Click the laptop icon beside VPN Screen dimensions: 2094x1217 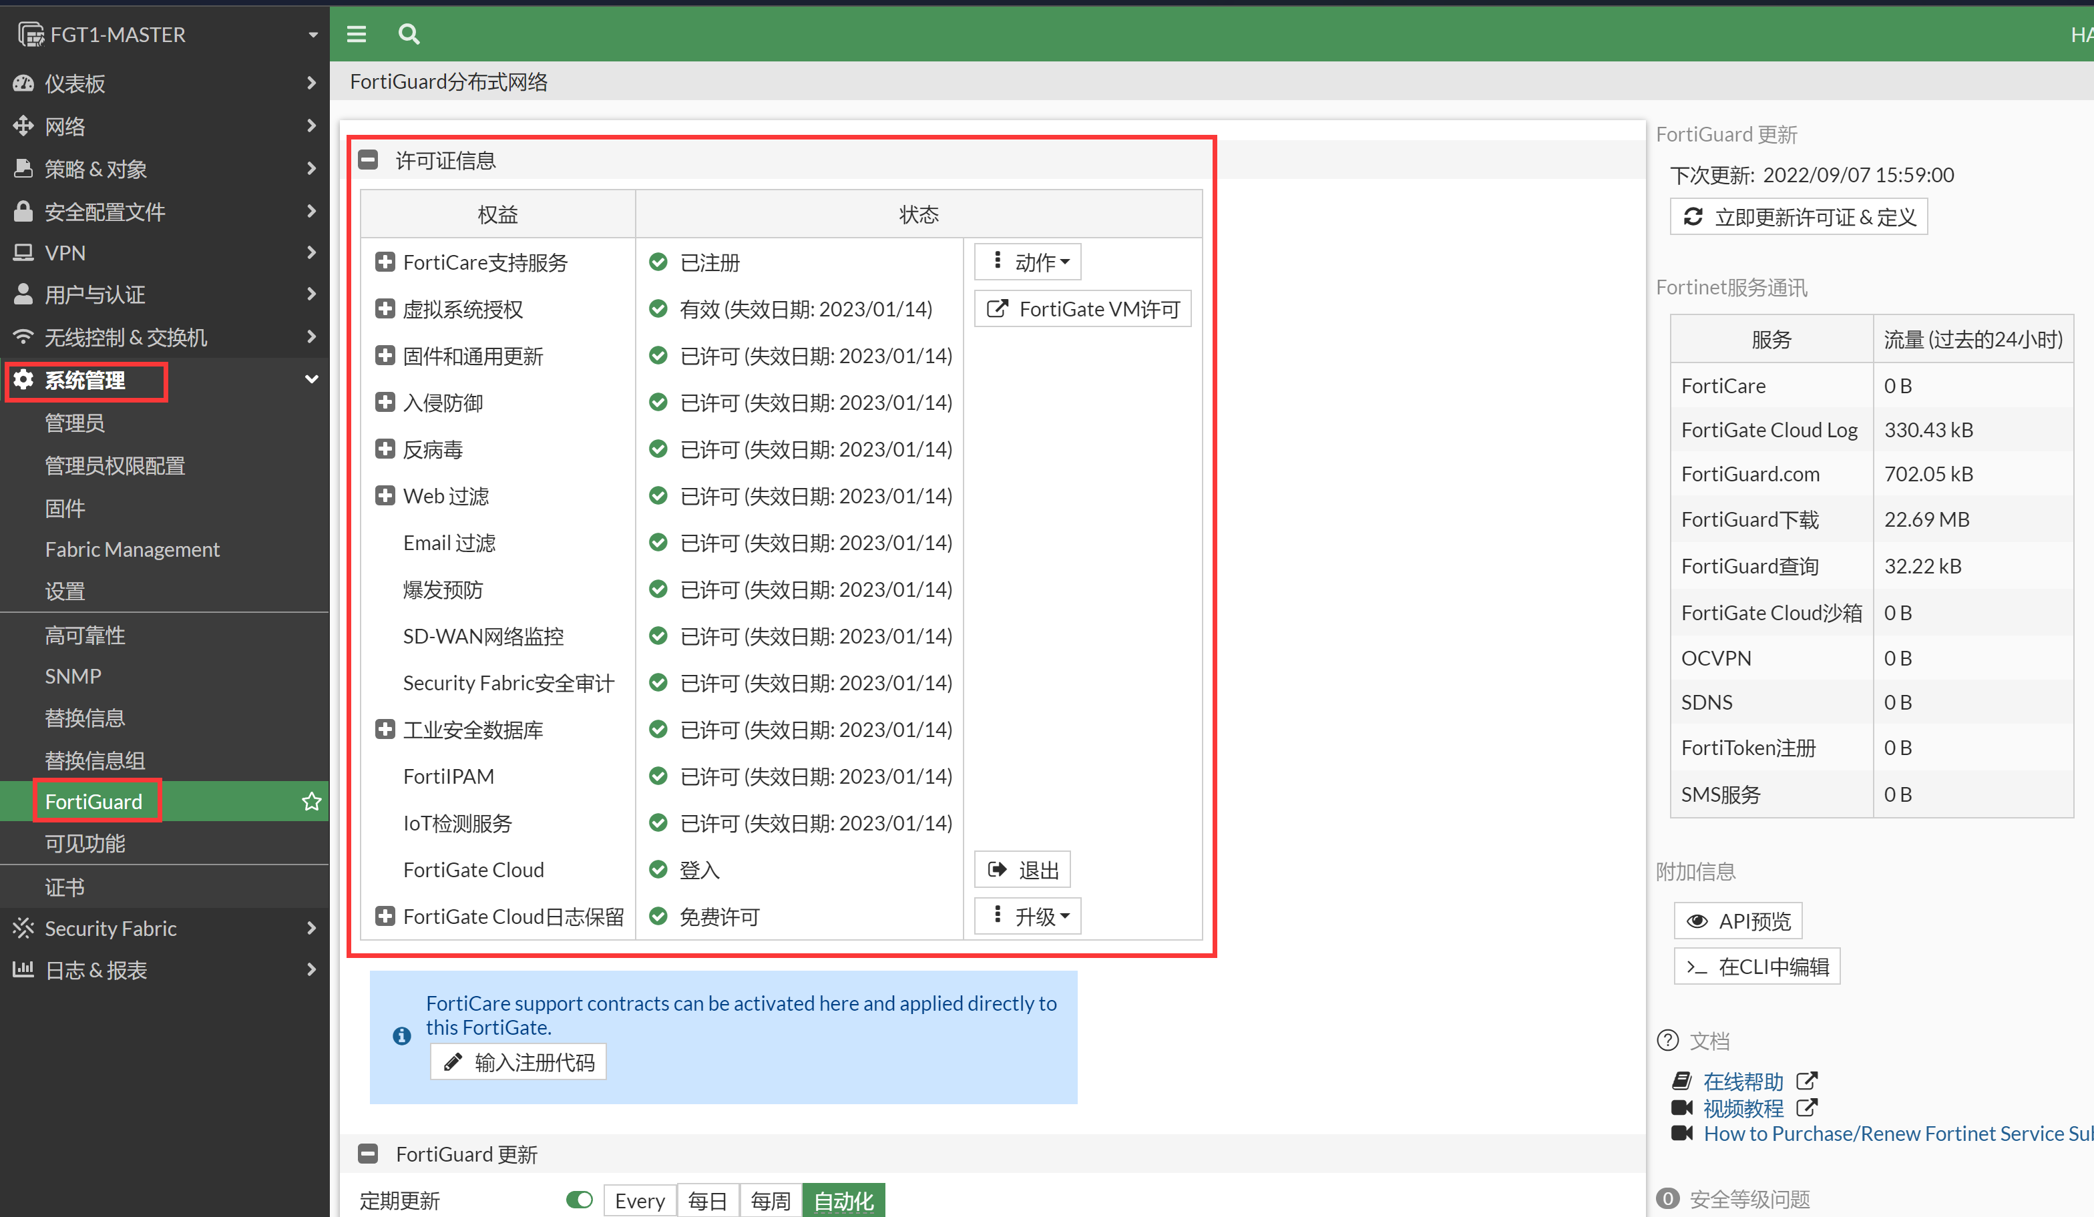[x=23, y=252]
